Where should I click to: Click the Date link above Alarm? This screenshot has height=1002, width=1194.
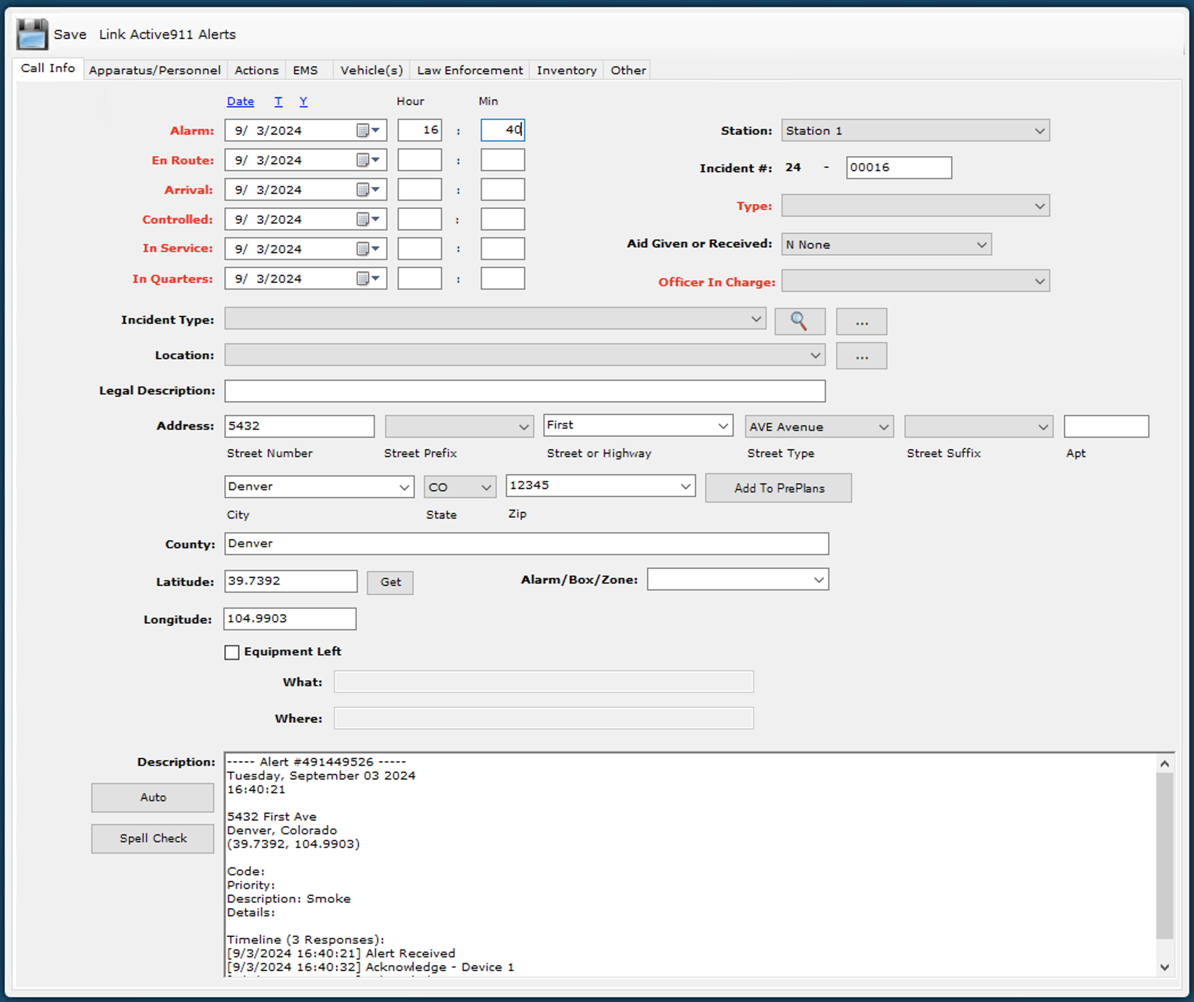[x=240, y=101]
